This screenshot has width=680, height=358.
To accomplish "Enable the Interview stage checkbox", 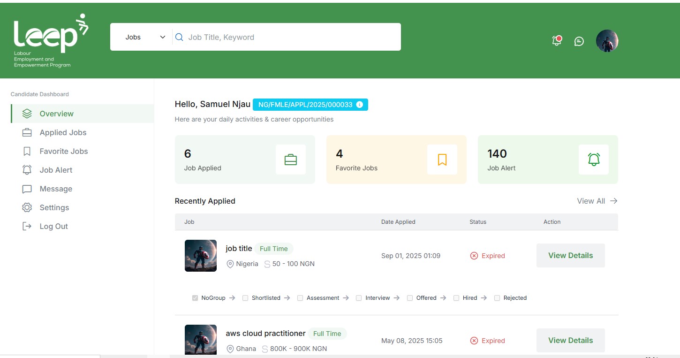I will coord(358,297).
